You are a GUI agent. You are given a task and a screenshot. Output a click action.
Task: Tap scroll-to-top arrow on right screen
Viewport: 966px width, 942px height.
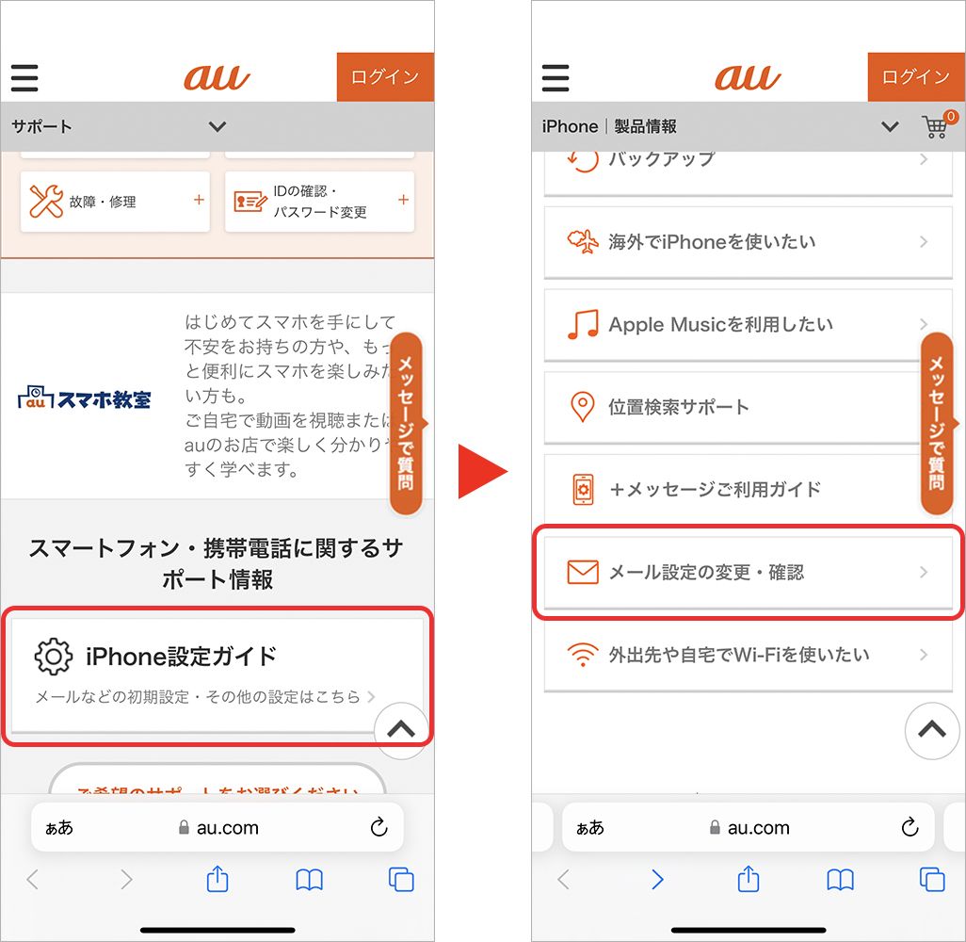coord(932,730)
